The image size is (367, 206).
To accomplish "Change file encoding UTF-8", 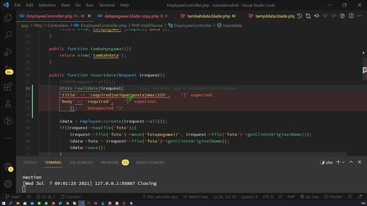I will pos(268,197).
